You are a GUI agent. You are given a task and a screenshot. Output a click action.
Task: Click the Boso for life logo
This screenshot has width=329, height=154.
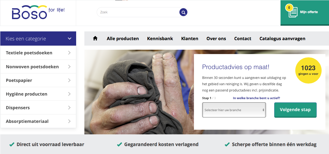[x=38, y=13]
